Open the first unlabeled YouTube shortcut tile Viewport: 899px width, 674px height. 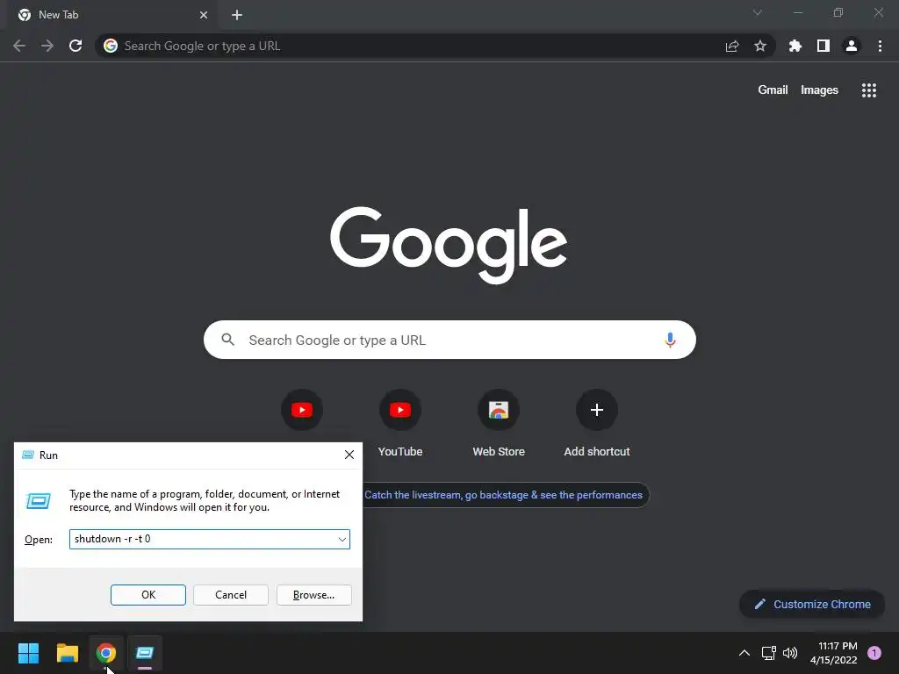point(302,410)
